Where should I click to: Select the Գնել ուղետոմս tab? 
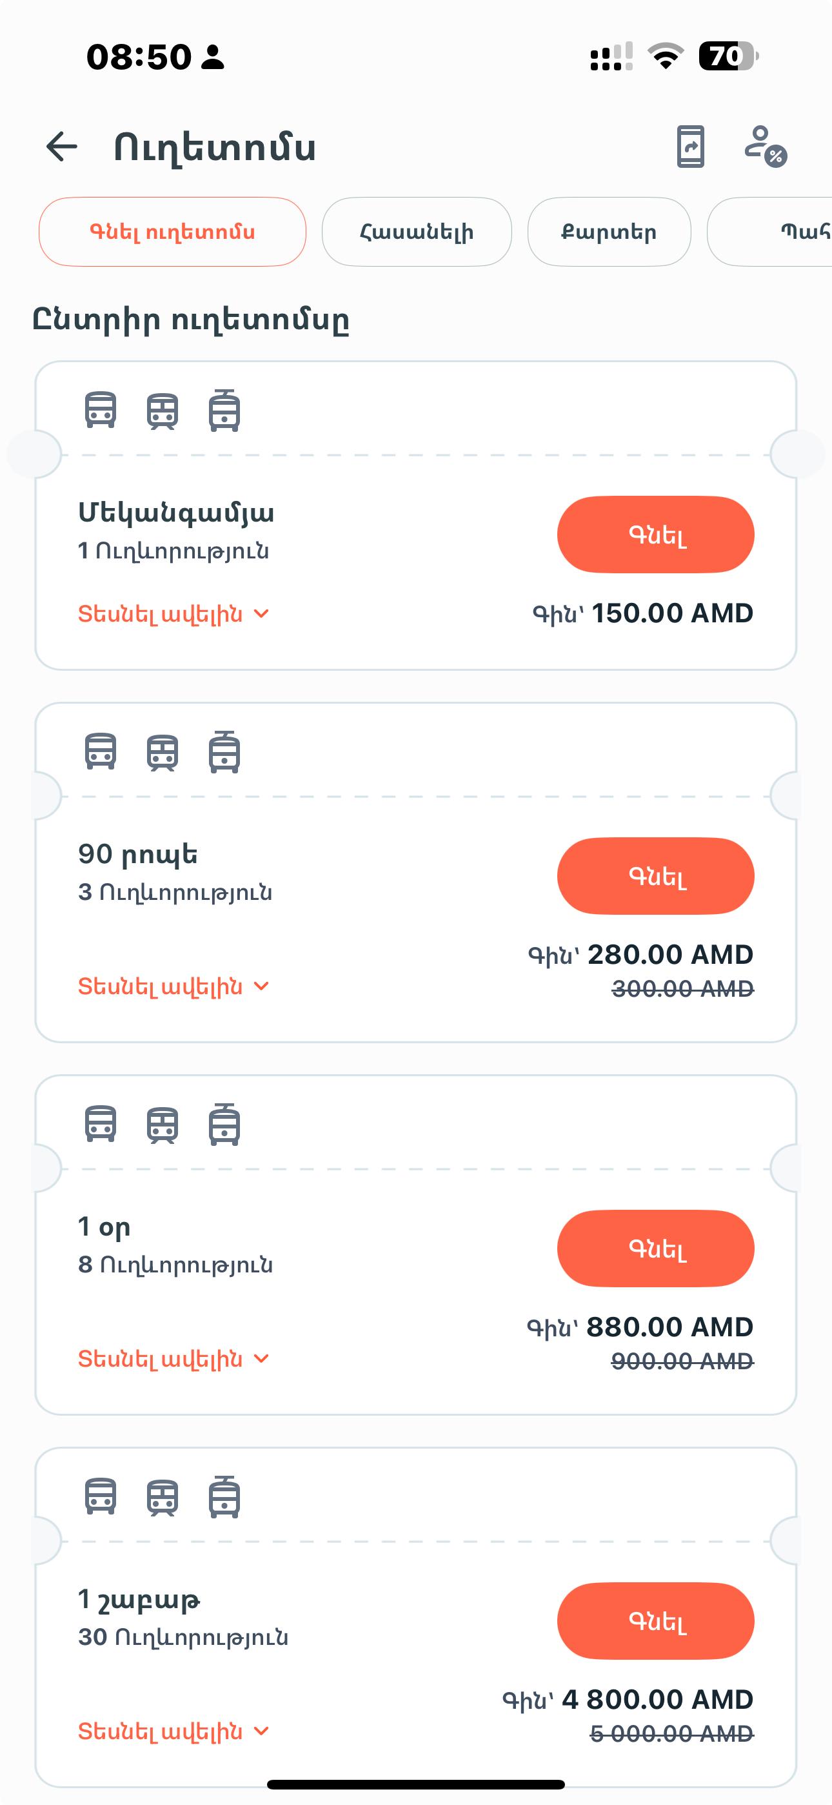(172, 232)
